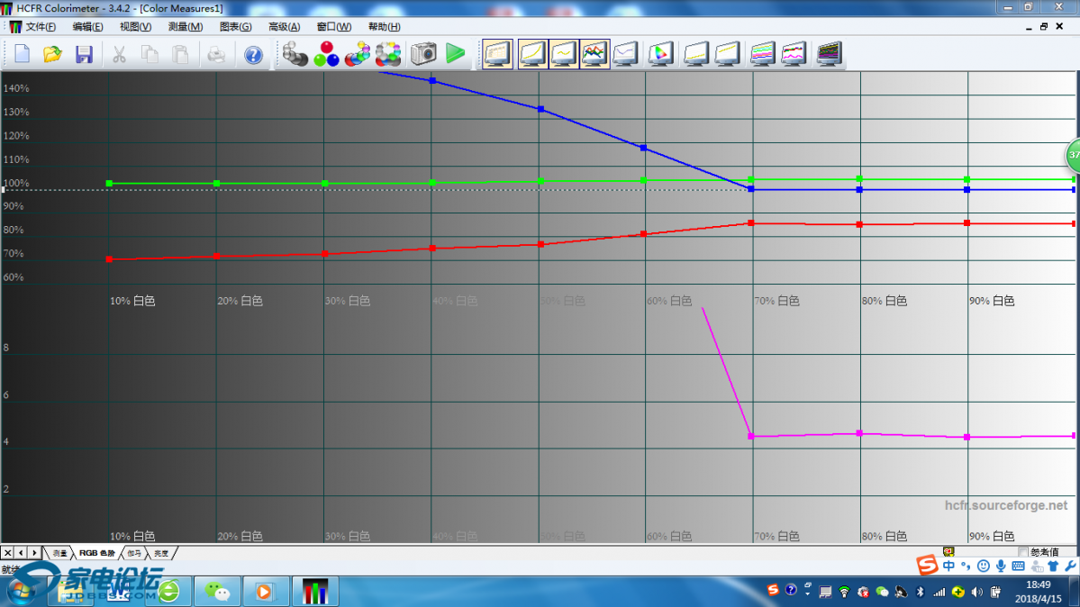The image size is (1080, 607).
Task: Open the 测量(M) menu
Action: tap(185, 27)
